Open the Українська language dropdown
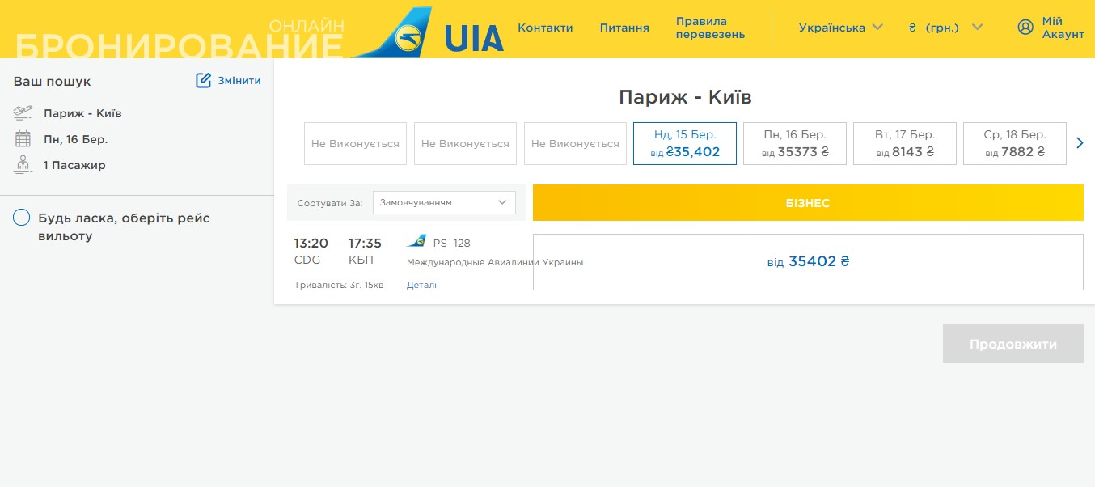 [x=841, y=28]
